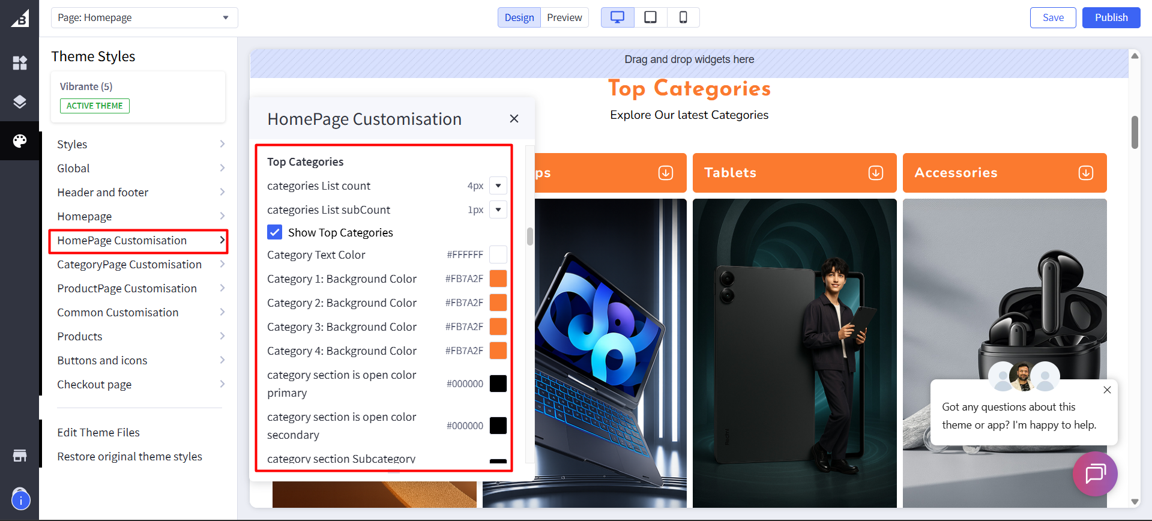Click Explore Our latest Categories text
The width and height of the screenshot is (1152, 521).
point(689,115)
